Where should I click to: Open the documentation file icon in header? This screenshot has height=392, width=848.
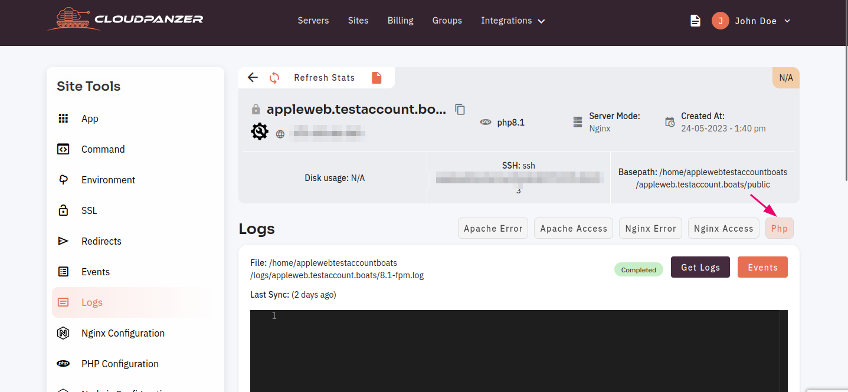click(696, 21)
